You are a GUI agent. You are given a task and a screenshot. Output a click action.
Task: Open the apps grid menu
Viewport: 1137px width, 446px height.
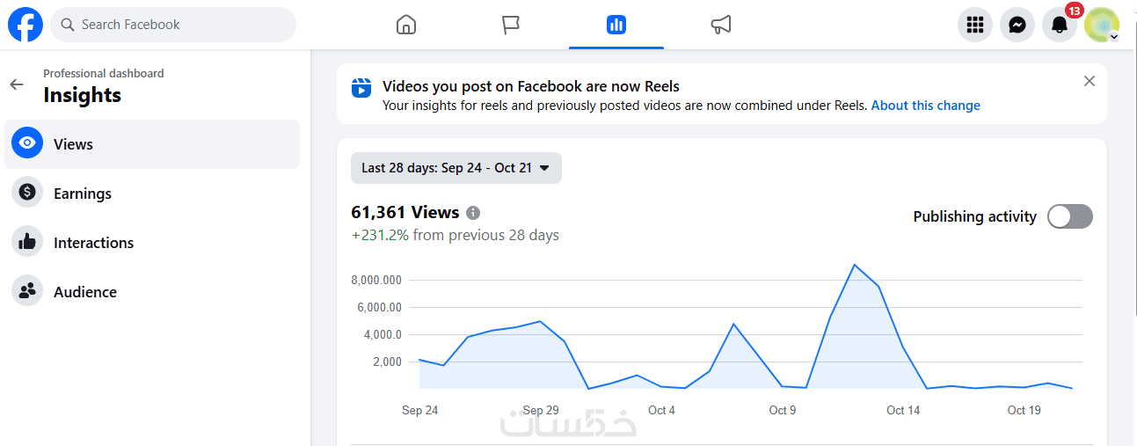[974, 26]
